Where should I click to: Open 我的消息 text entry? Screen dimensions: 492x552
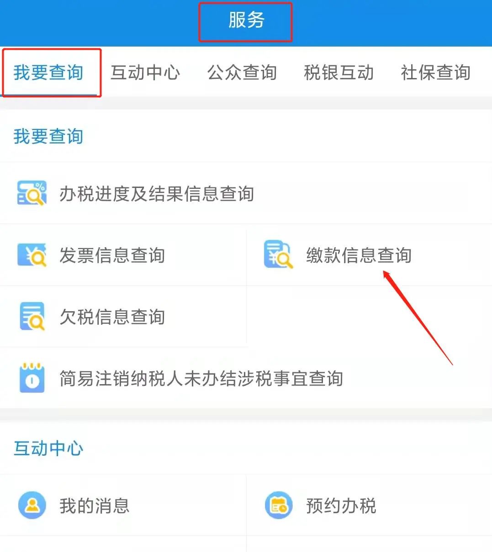(x=95, y=506)
